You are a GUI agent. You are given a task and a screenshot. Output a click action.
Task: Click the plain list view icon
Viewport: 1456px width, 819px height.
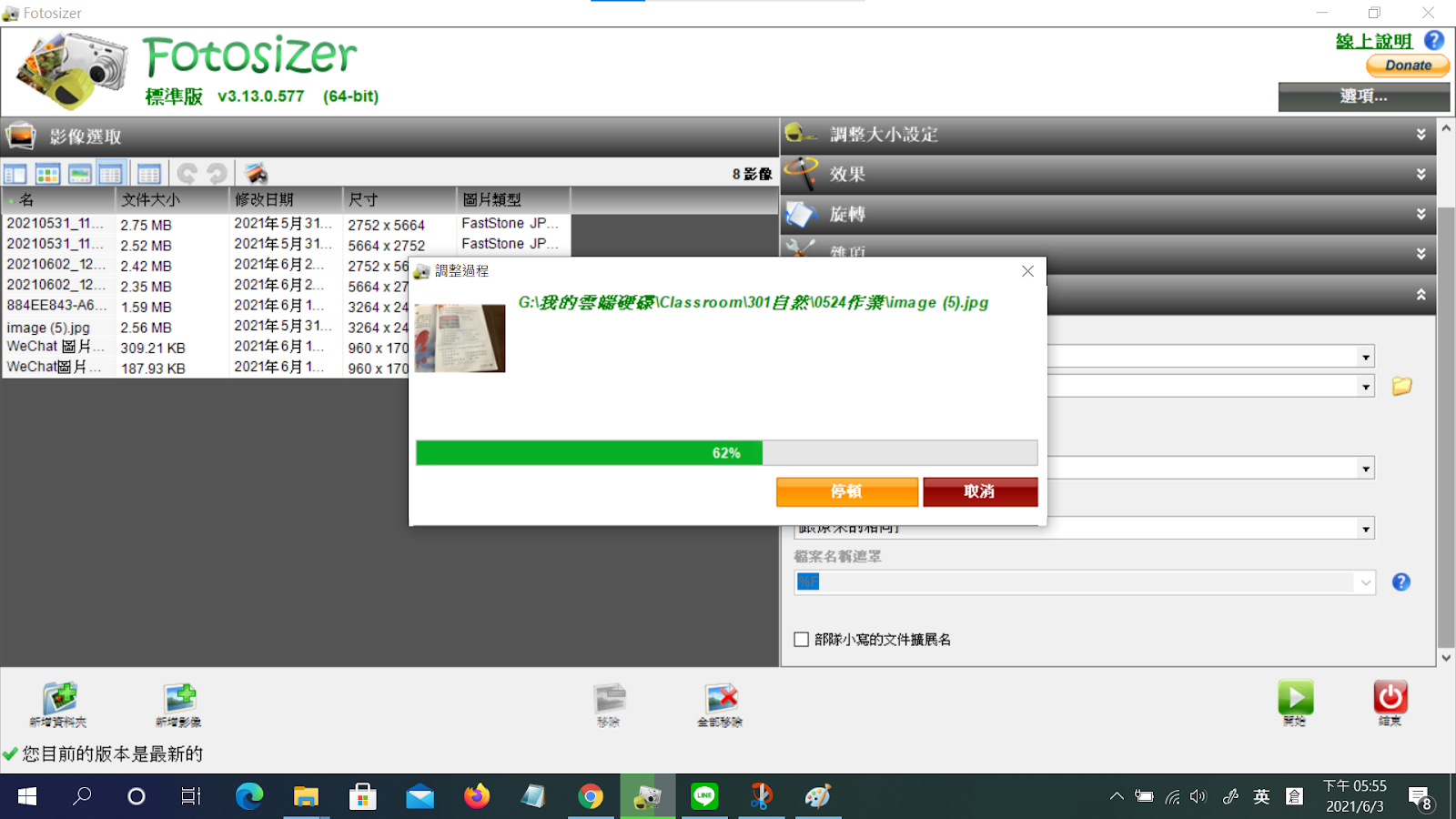[149, 173]
